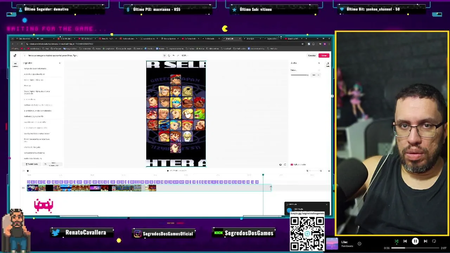Click the Cancelar button

pyautogui.click(x=312, y=56)
